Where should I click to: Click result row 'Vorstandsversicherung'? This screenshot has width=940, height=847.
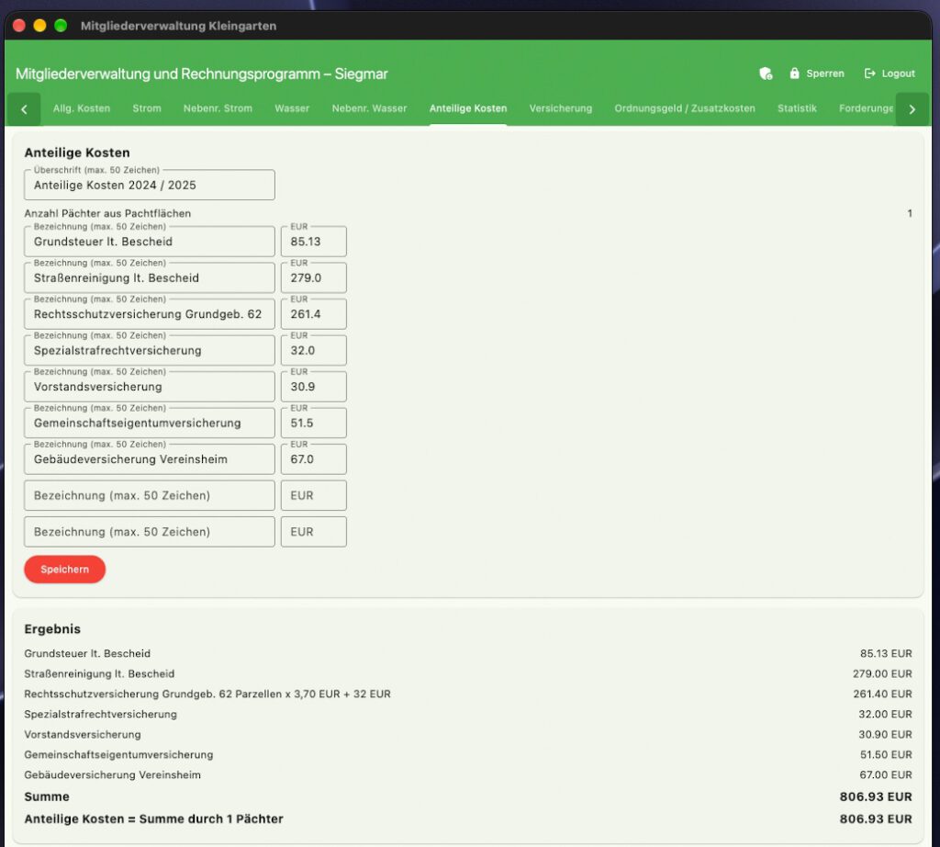pos(82,734)
